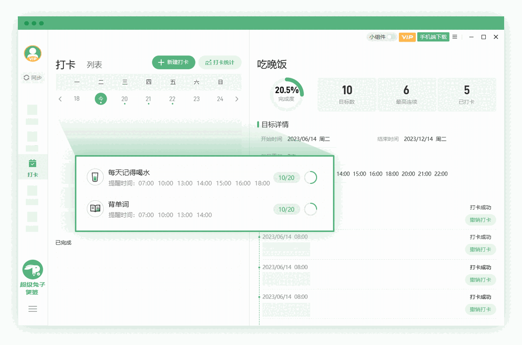Select date 18 in the week calendar
The width and height of the screenshot is (522, 345).
76,99
